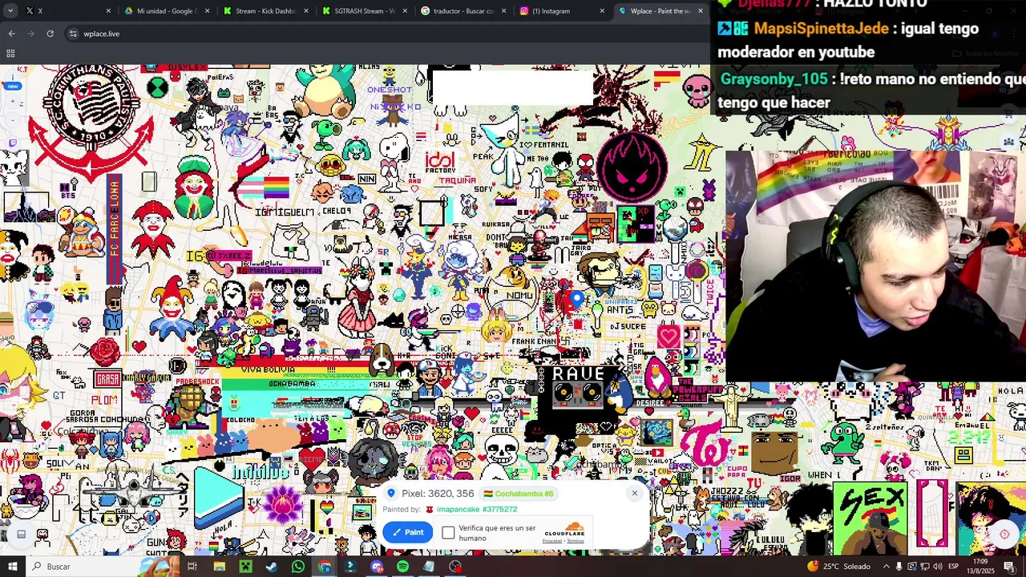
Task: Open the Cochabamba #6 region tag
Action: coord(519,494)
